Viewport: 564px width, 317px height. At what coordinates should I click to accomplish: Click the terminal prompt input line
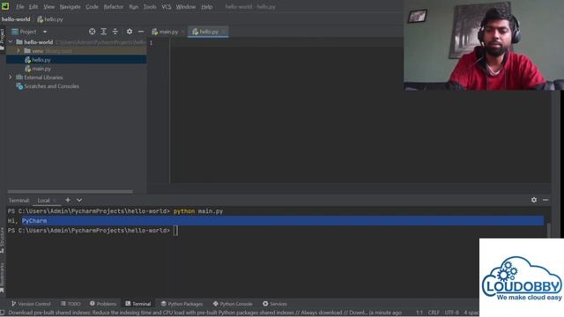pyautogui.click(x=276, y=231)
